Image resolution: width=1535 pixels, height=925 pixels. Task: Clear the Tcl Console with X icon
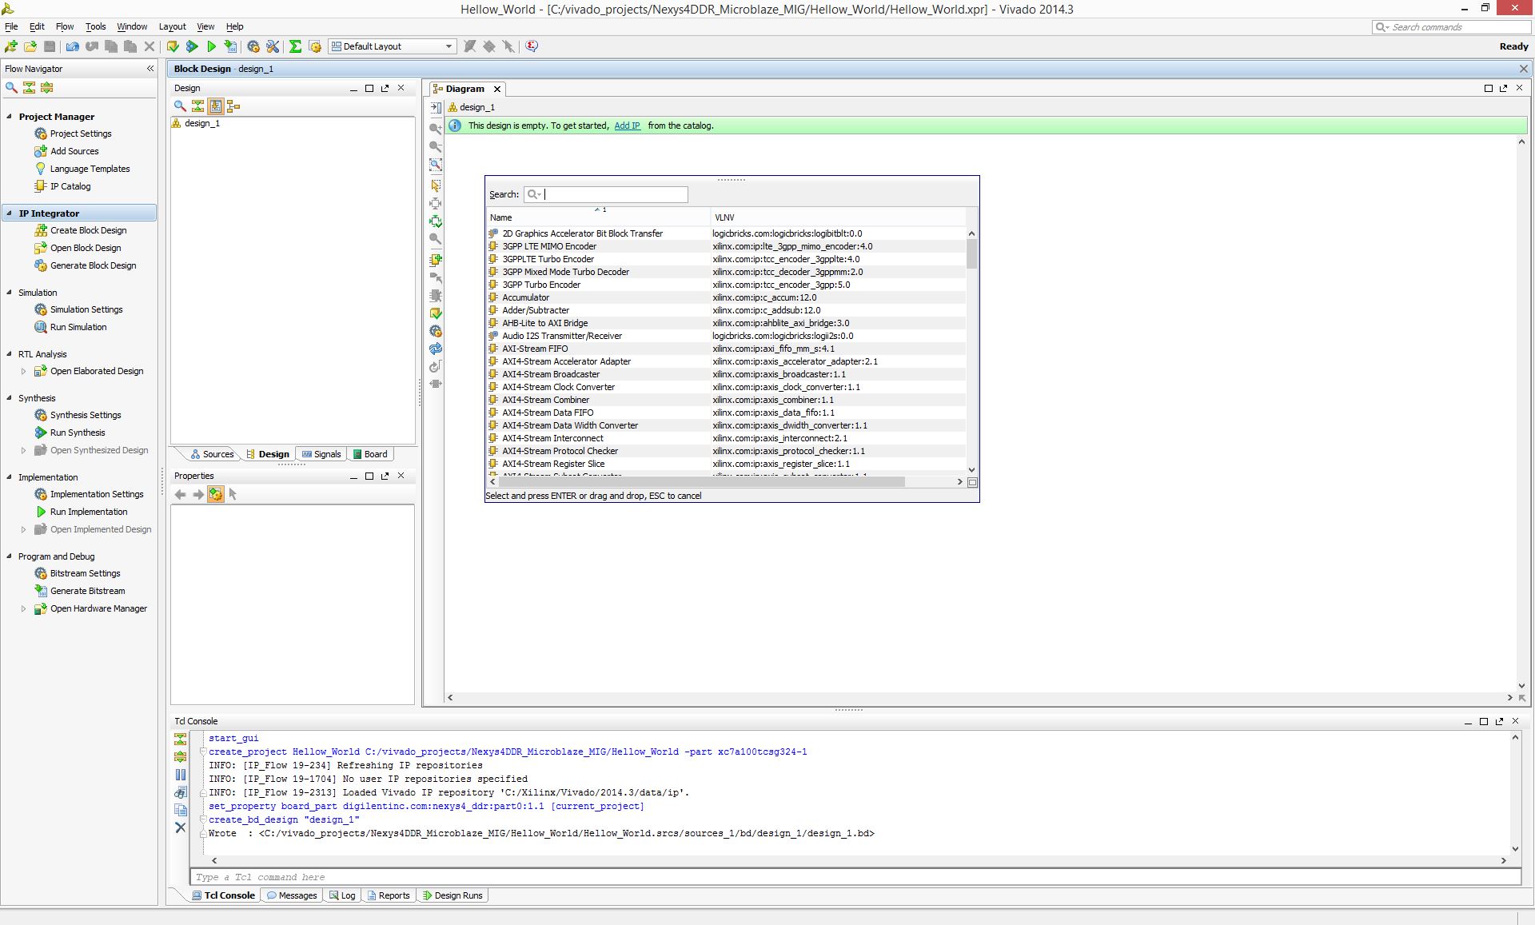coord(181,827)
